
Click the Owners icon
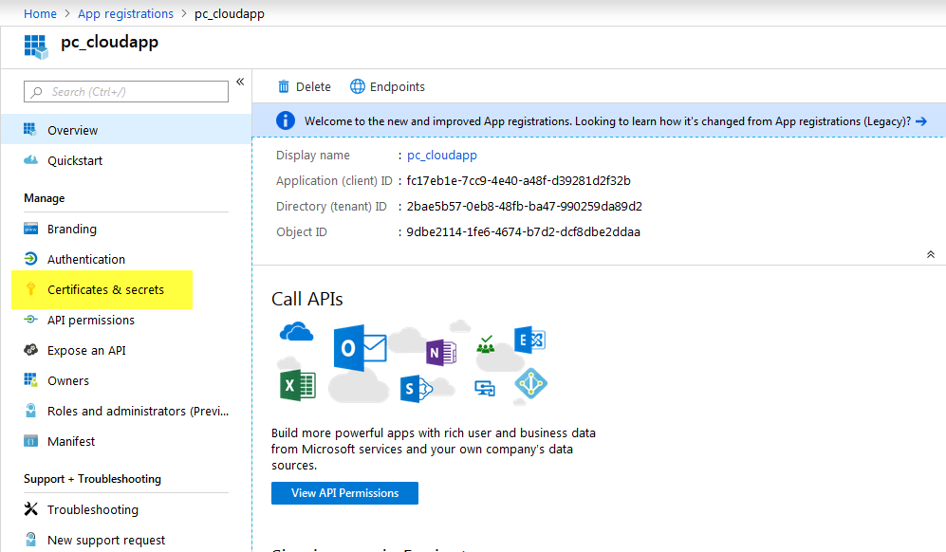point(30,380)
